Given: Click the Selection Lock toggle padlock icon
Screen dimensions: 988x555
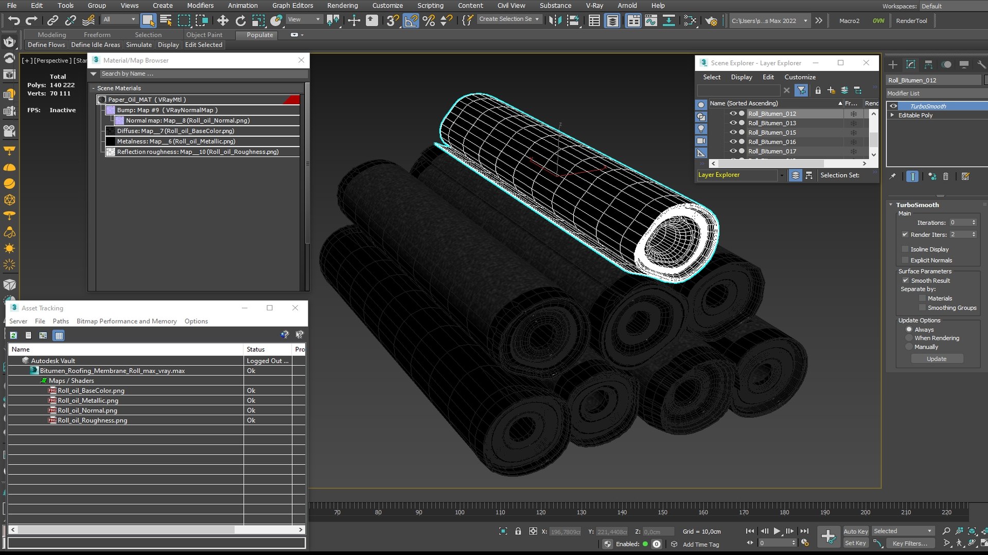Looking at the screenshot, I should tap(518, 531).
